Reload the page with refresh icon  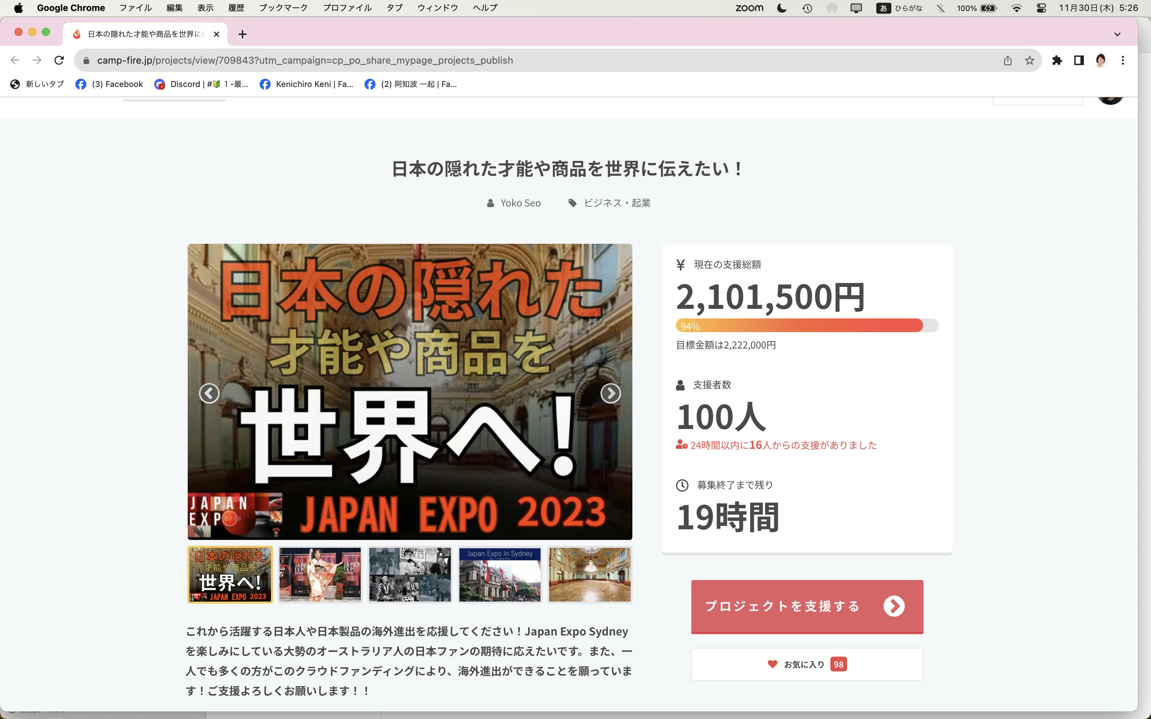pos(59,60)
